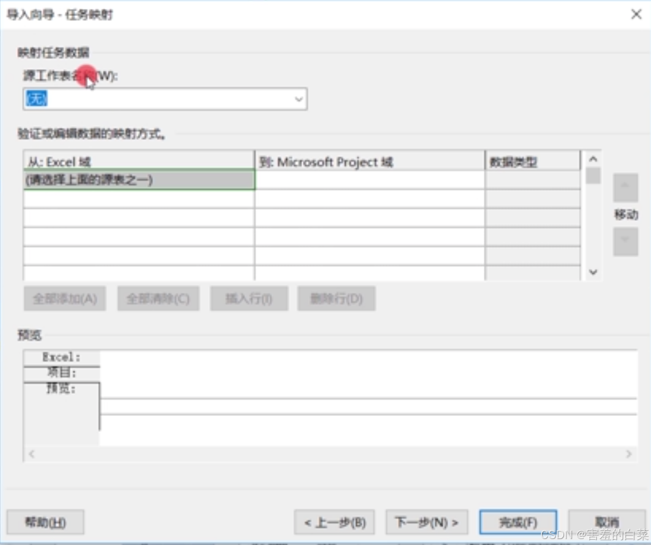
Task: Click the '项目:' preview row label
Action: pos(61,373)
